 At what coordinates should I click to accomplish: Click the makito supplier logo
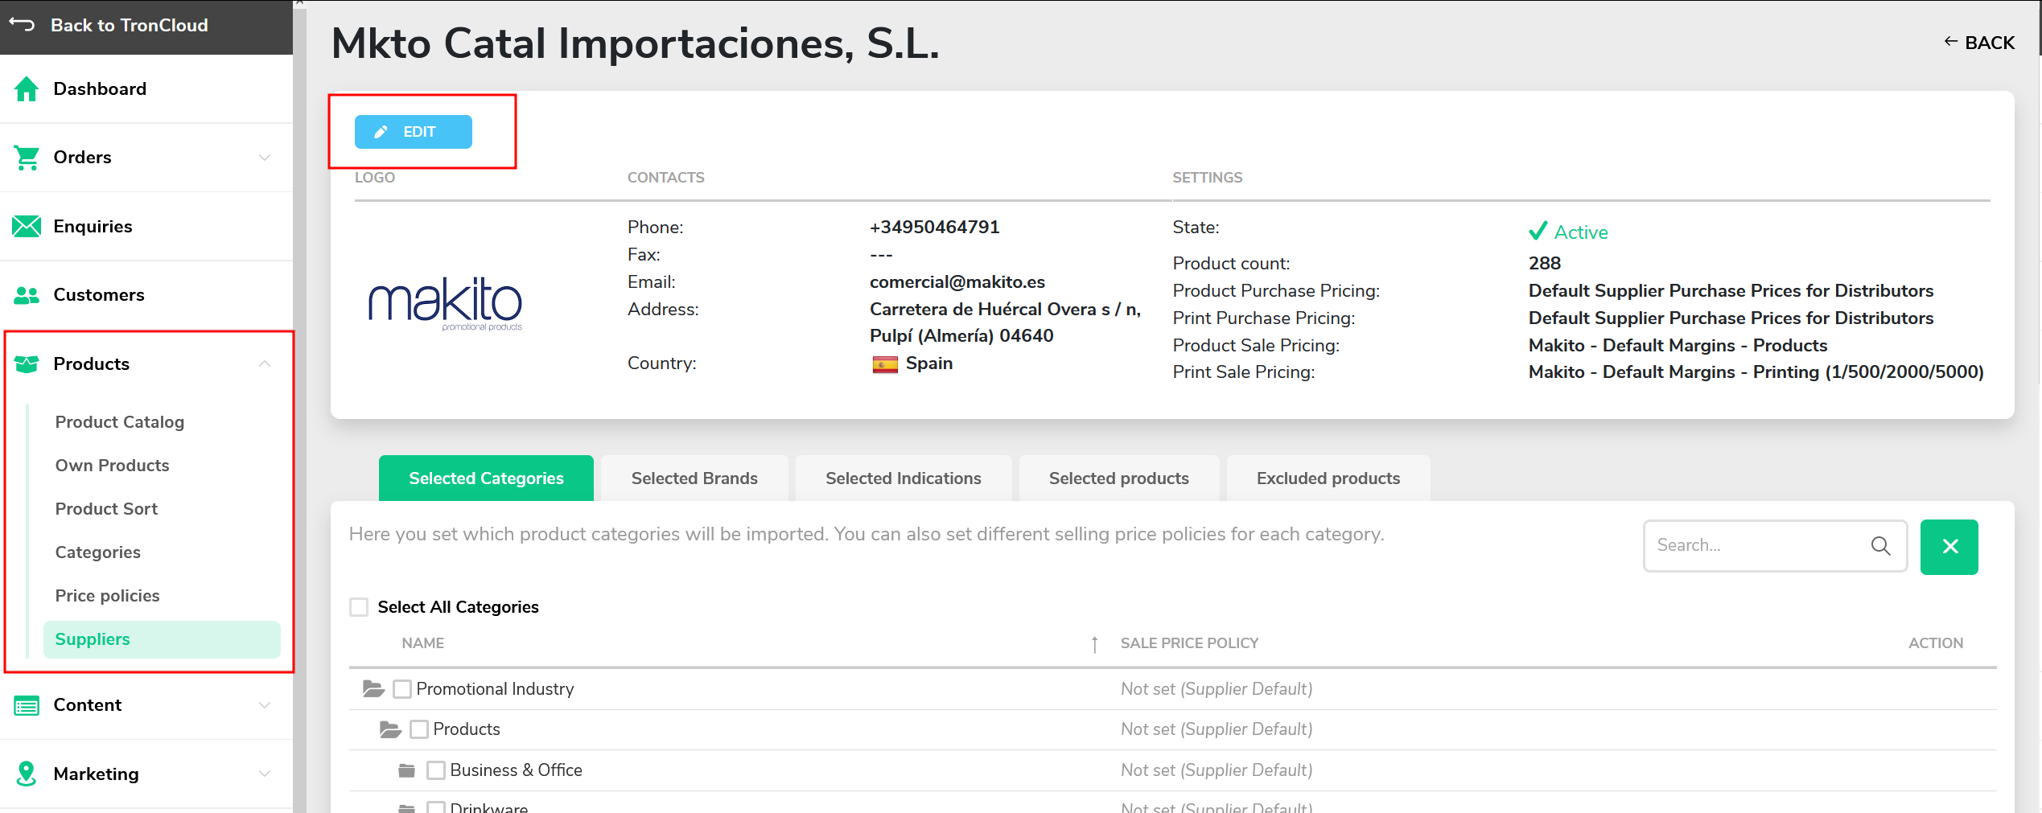[446, 303]
